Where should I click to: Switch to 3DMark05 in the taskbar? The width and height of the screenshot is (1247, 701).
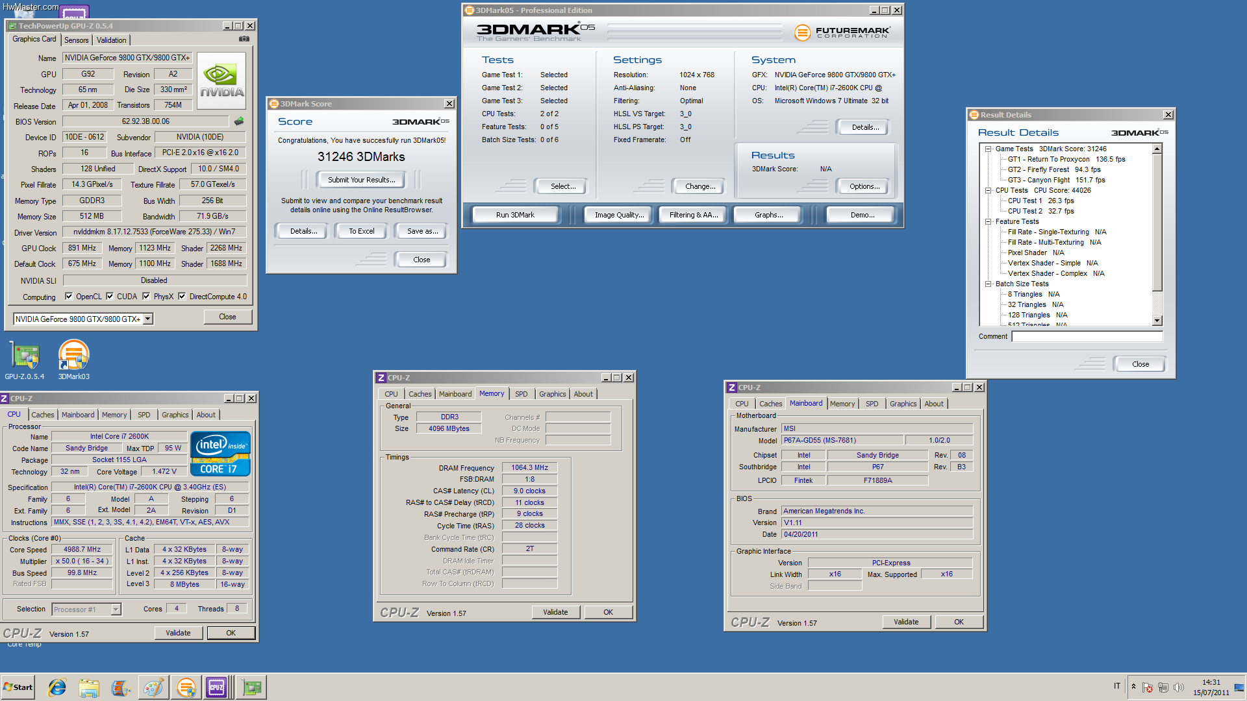coord(186,687)
